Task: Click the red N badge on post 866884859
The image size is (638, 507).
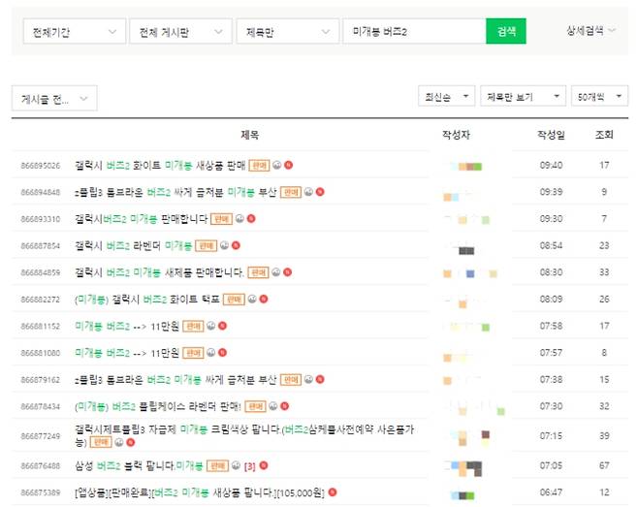Action: (288, 272)
